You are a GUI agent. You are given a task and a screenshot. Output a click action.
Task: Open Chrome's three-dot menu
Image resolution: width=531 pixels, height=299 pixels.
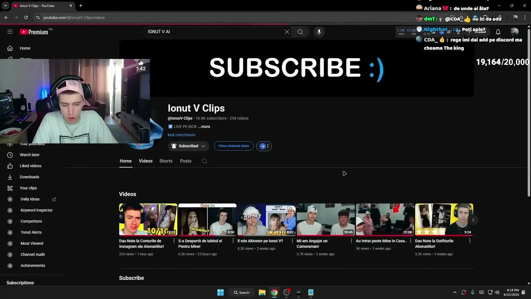pos(525,17)
